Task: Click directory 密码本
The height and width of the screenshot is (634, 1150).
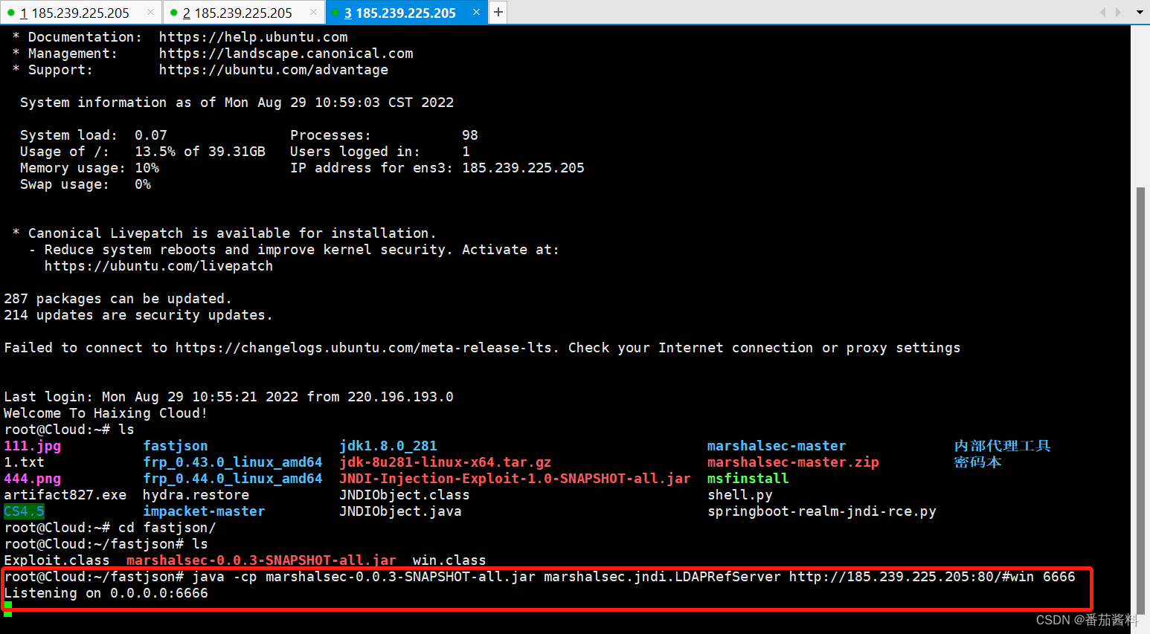Action: [977, 462]
